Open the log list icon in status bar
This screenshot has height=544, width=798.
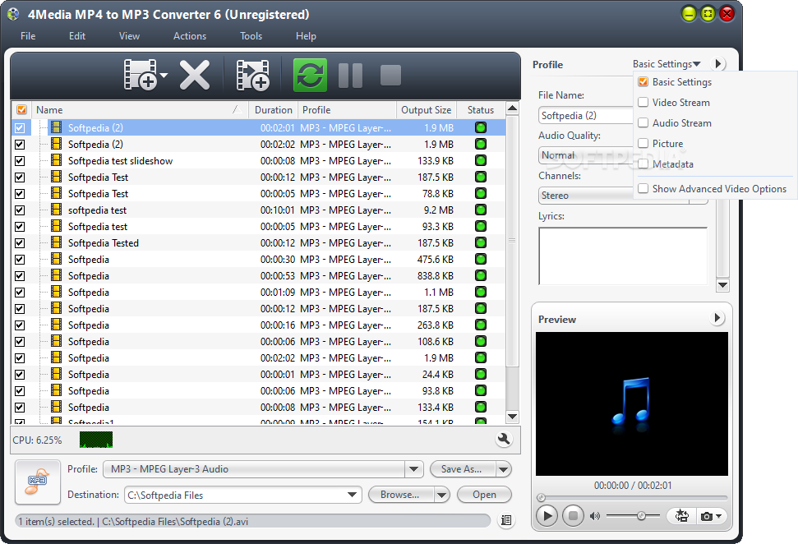(506, 520)
